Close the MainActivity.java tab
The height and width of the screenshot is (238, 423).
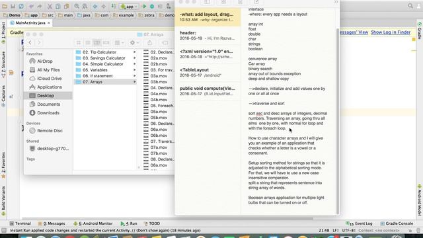pyautogui.click(x=49, y=23)
